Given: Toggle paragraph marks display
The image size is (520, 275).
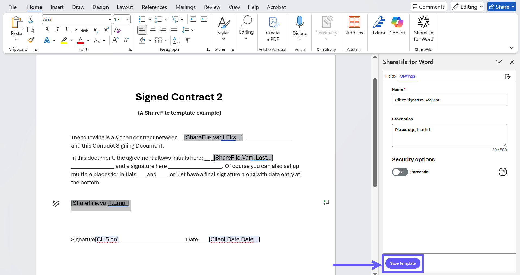Looking at the screenshot, I should coord(188,40).
